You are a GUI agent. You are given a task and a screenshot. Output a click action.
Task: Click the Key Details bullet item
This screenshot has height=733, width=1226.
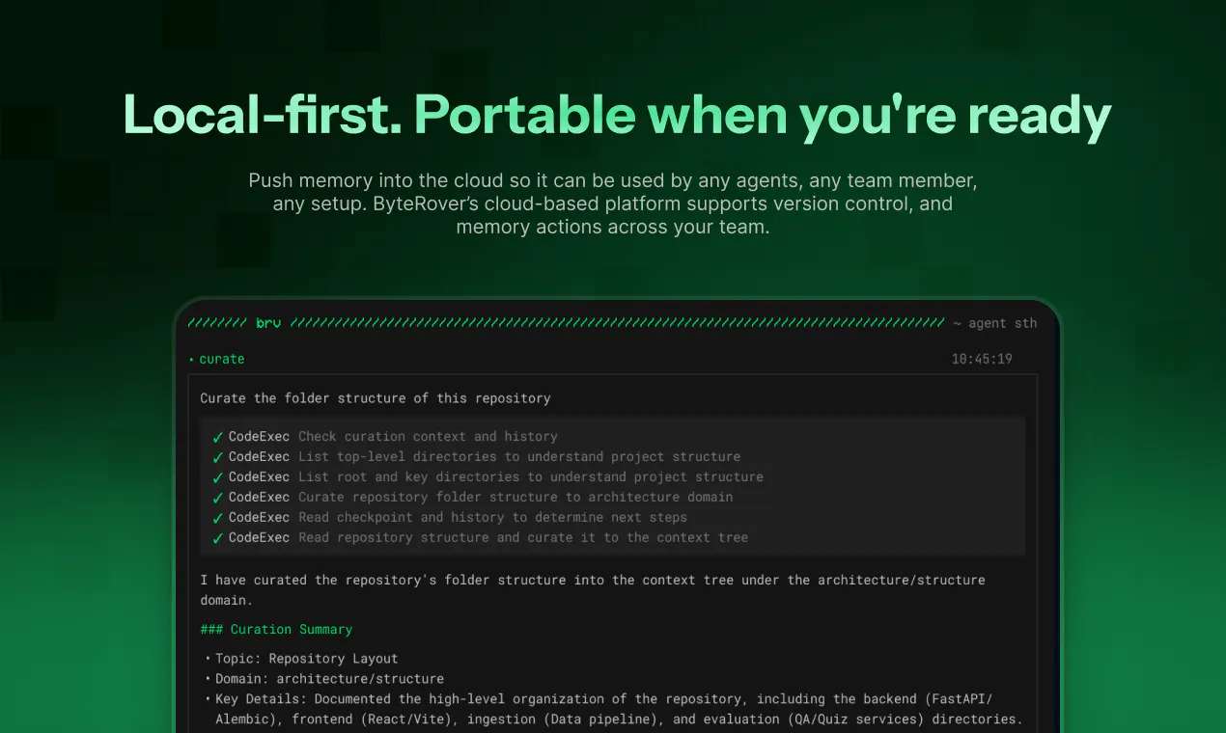pos(614,709)
